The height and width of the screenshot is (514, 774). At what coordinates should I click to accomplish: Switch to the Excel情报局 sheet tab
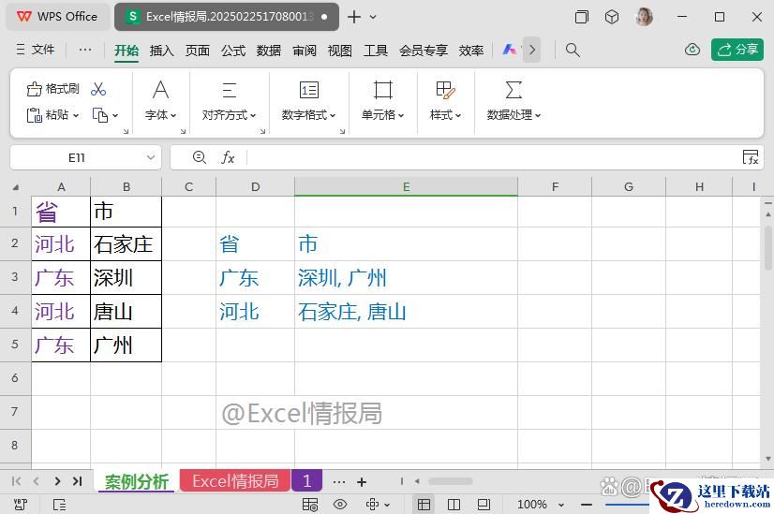[235, 481]
